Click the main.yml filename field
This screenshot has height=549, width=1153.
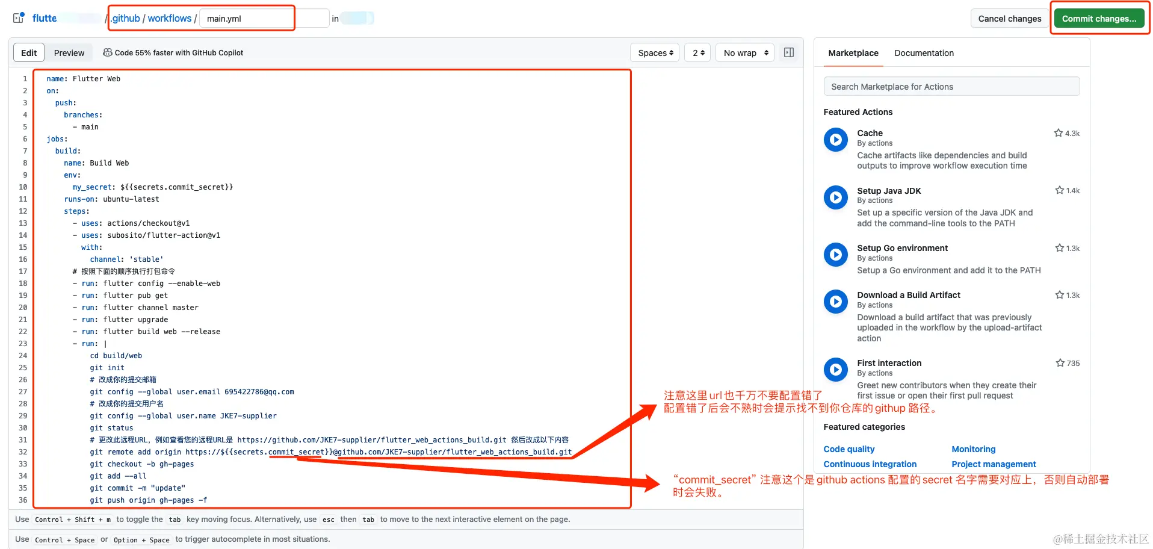pyautogui.click(x=264, y=19)
